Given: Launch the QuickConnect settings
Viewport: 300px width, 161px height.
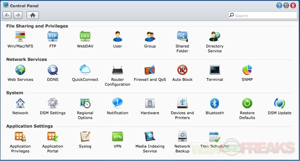Looking at the screenshot, I should [x=85, y=70].
